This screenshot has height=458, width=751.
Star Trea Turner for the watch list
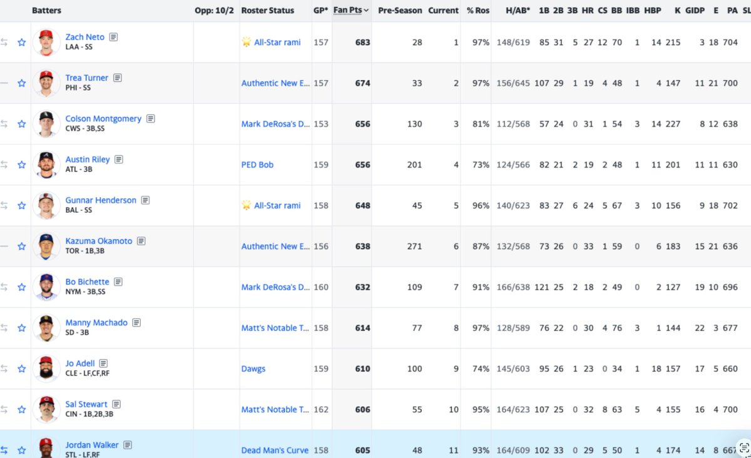coord(21,83)
